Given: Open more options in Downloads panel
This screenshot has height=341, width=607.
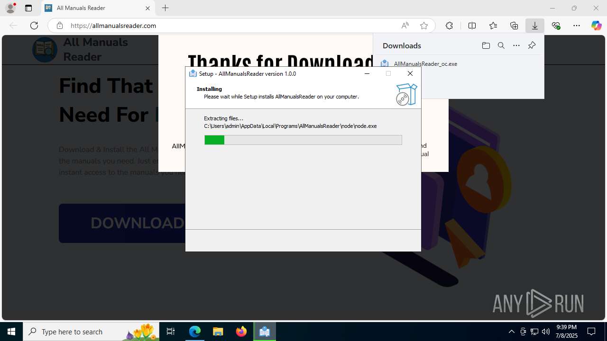Looking at the screenshot, I should tap(516, 45).
